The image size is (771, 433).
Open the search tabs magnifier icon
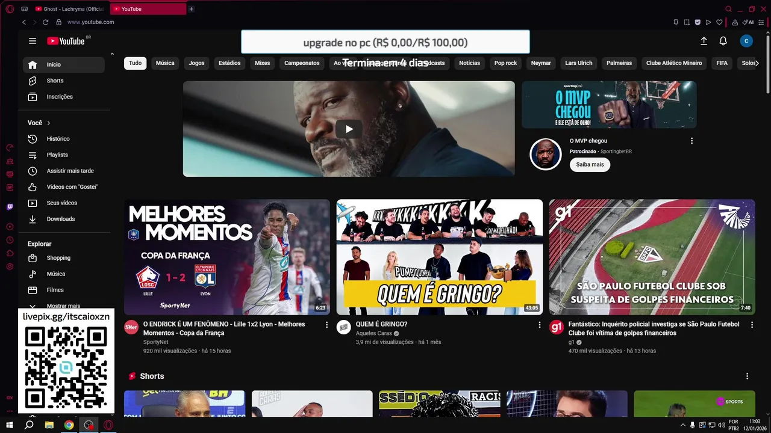(728, 9)
